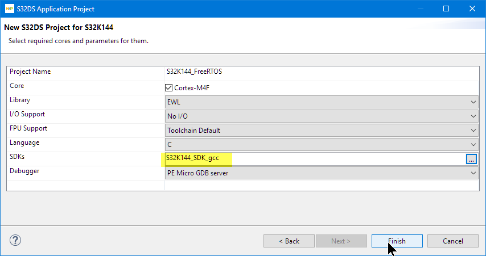Expand the I/O Support dropdown

pos(321,116)
